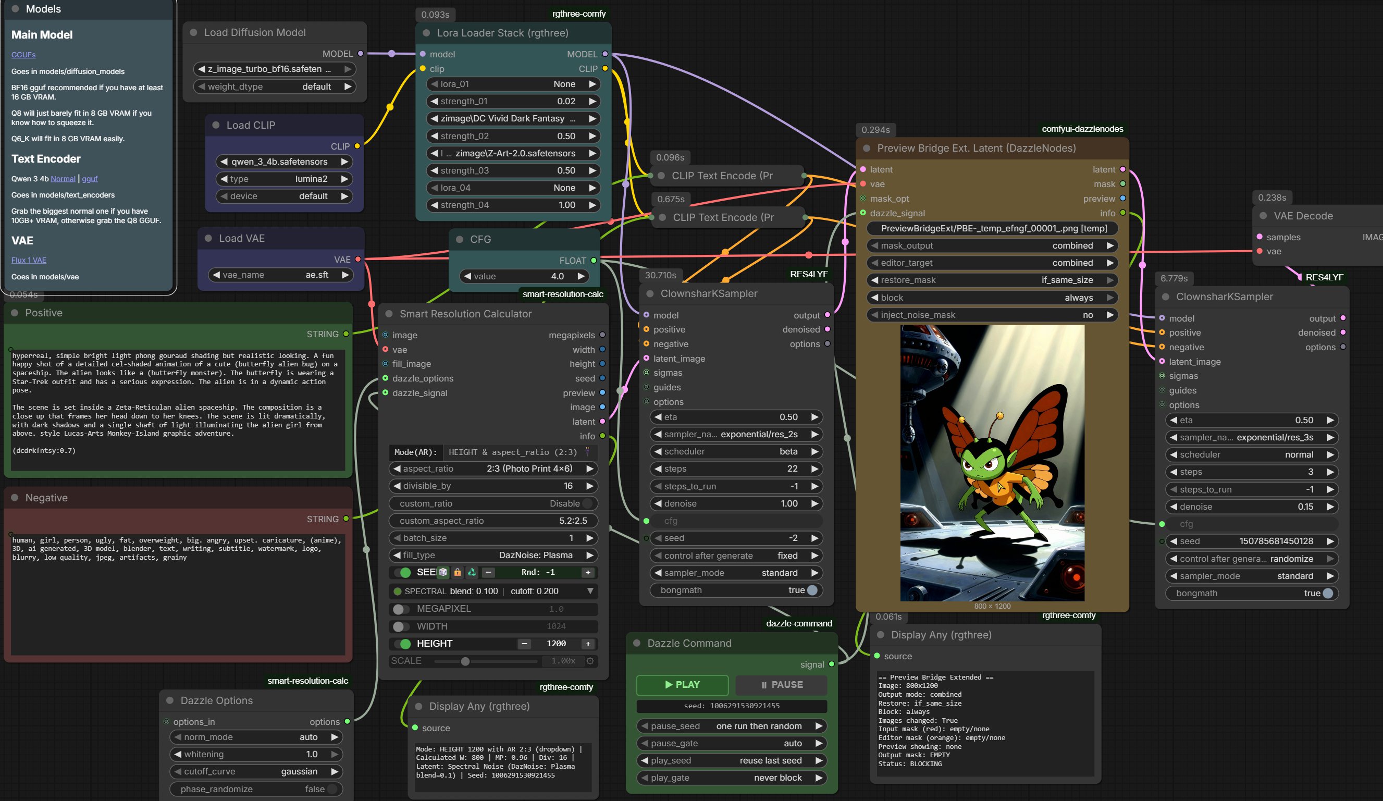The width and height of the screenshot is (1383, 801).
Task: Click left arrow of denoise 0.15 widget
Action: click(x=1174, y=507)
